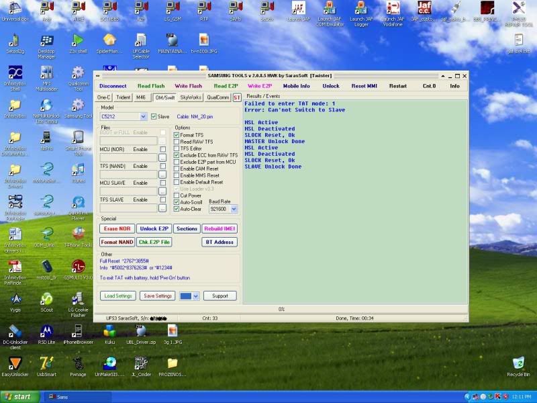This screenshot has width=537, height=403.
Task: Click the Disconnect command
Action: (x=113, y=86)
